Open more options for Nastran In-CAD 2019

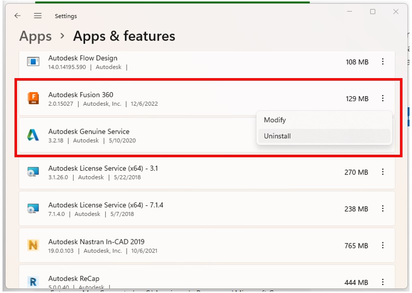pos(382,245)
